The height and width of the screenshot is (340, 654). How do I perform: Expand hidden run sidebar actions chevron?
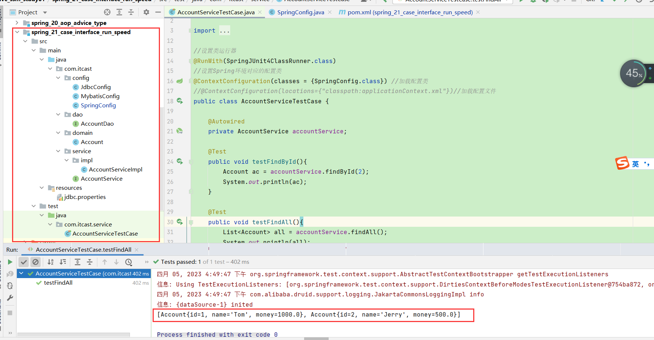pos(10,333)
